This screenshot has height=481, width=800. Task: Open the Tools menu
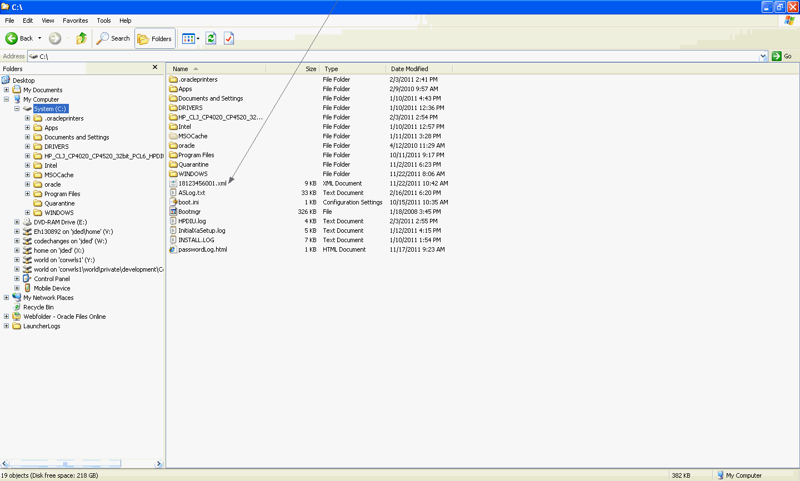click(103, 21)
